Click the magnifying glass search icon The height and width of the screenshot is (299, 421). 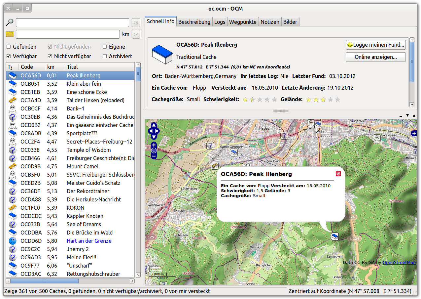click(x=10, y=22)
